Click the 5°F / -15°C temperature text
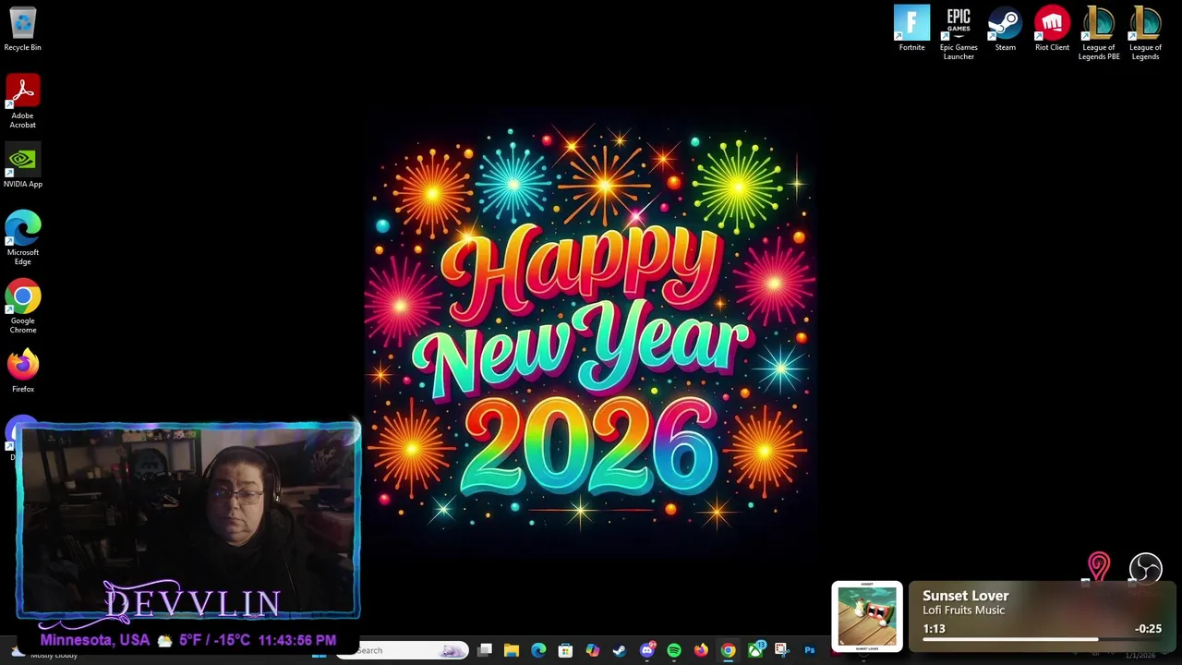Viewport: 1182px width, 665px height. 214,640
